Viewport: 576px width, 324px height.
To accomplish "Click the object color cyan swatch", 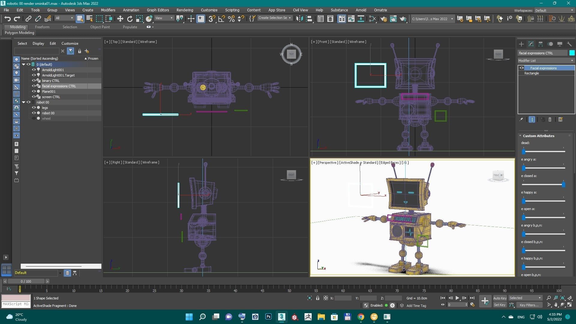I will point(572,53).
